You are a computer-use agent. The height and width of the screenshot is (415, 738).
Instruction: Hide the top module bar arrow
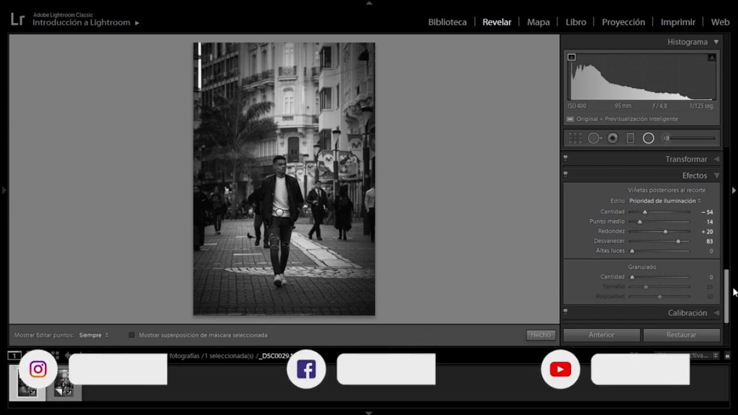(369, 3)
